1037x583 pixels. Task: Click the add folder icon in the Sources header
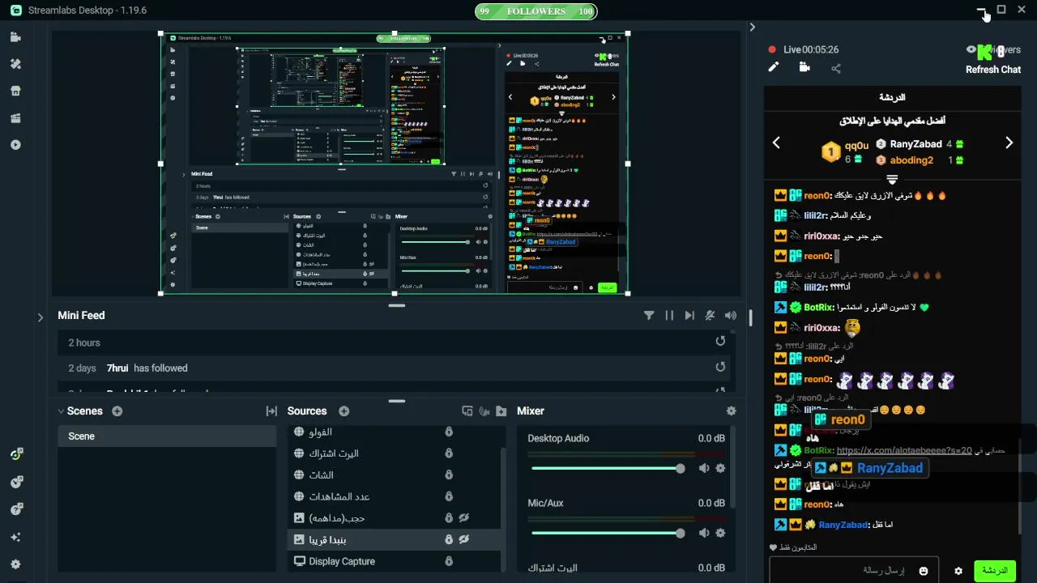point(501,411)
